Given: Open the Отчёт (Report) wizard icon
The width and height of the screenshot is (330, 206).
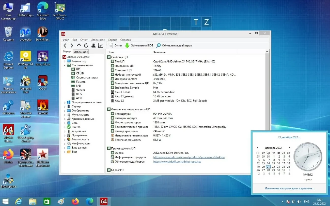Looking at the screenshot, I should tap(111, 46).
